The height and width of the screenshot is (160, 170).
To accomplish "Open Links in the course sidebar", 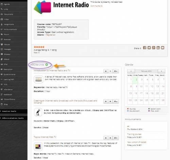I will tap(6, 9).
